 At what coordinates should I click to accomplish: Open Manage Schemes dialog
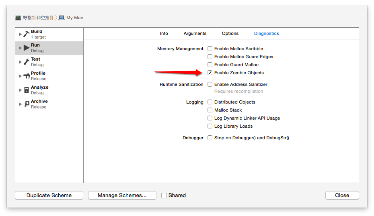[122, 196]
